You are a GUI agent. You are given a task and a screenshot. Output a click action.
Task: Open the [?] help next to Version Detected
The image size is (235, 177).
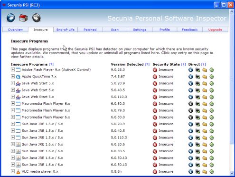147,64
